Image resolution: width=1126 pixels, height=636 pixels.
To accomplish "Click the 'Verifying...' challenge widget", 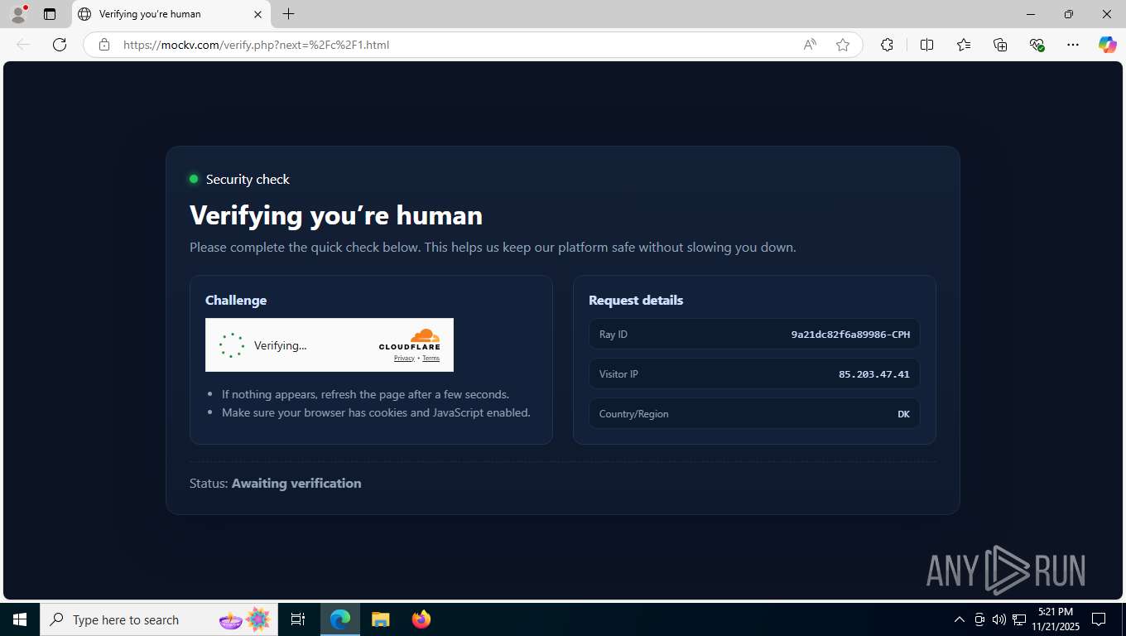I will pos(330,345).
